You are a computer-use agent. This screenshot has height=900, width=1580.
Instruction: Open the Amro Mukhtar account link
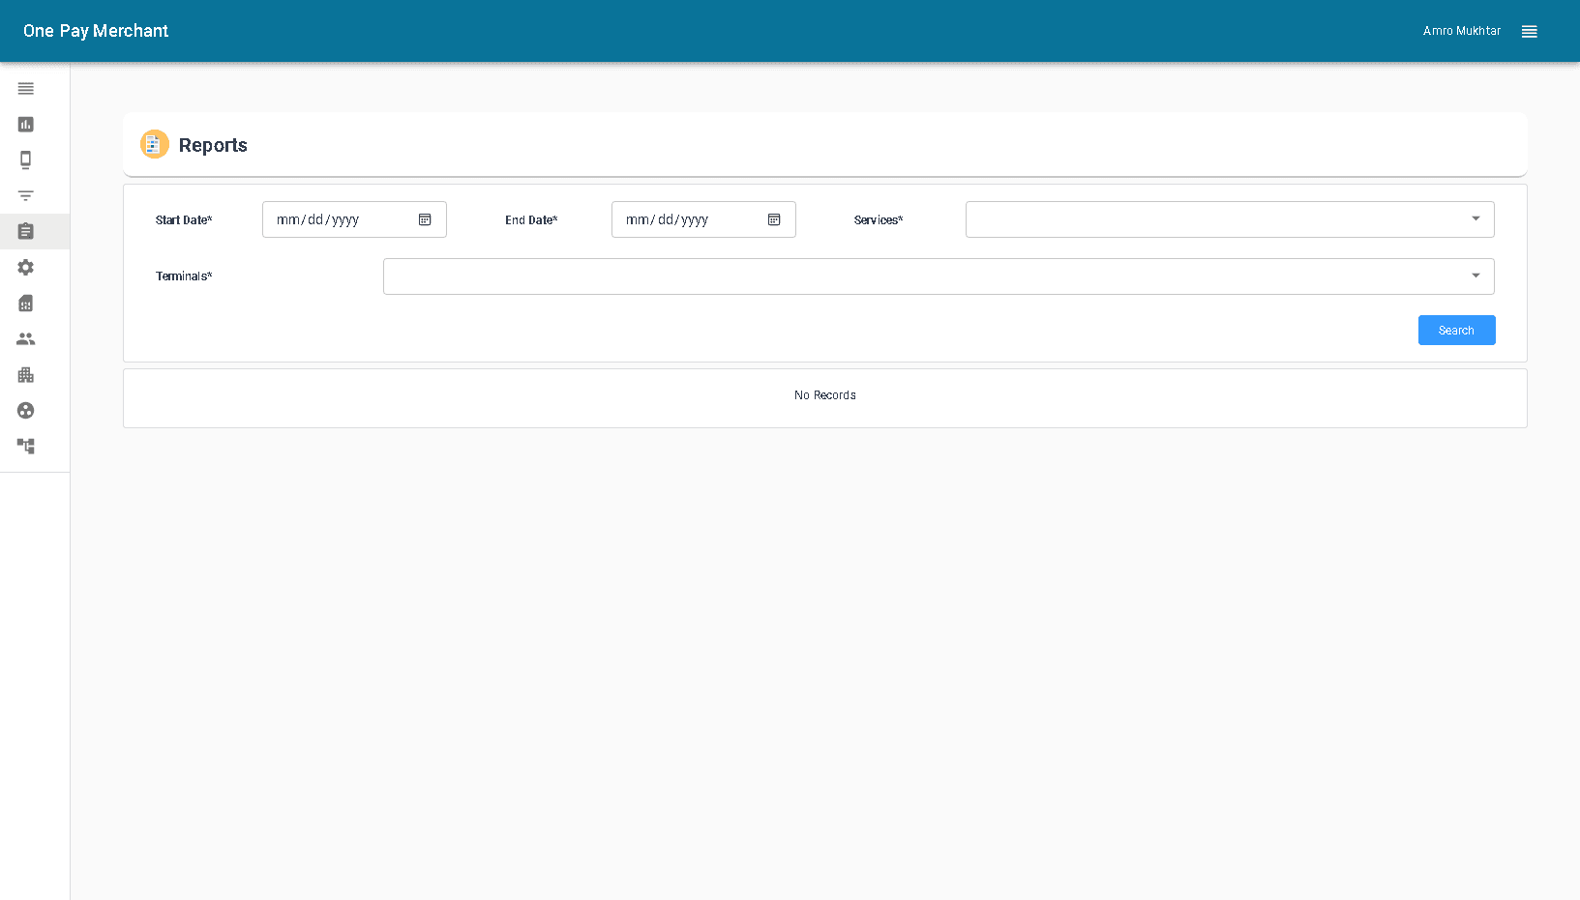pyautogui.click(x=1461, y=30)
